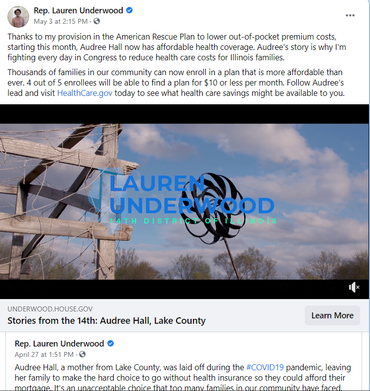Open the May 3 at 2:15 PM timestamp
This screenshot has height=391, width=370.
(61, 21)
